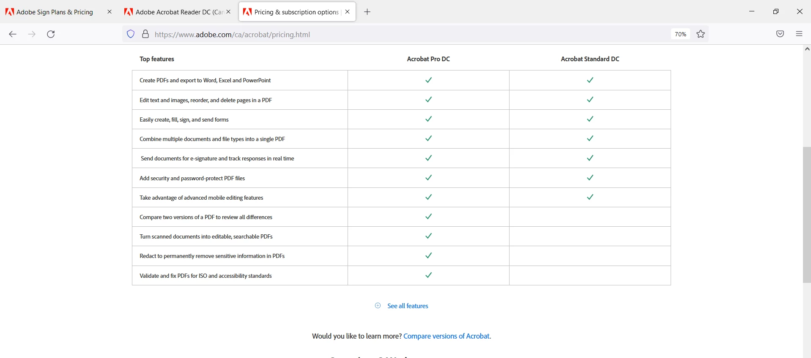Click Standard DC checkmark for e-signature row
811x358 pixels.
590,158
